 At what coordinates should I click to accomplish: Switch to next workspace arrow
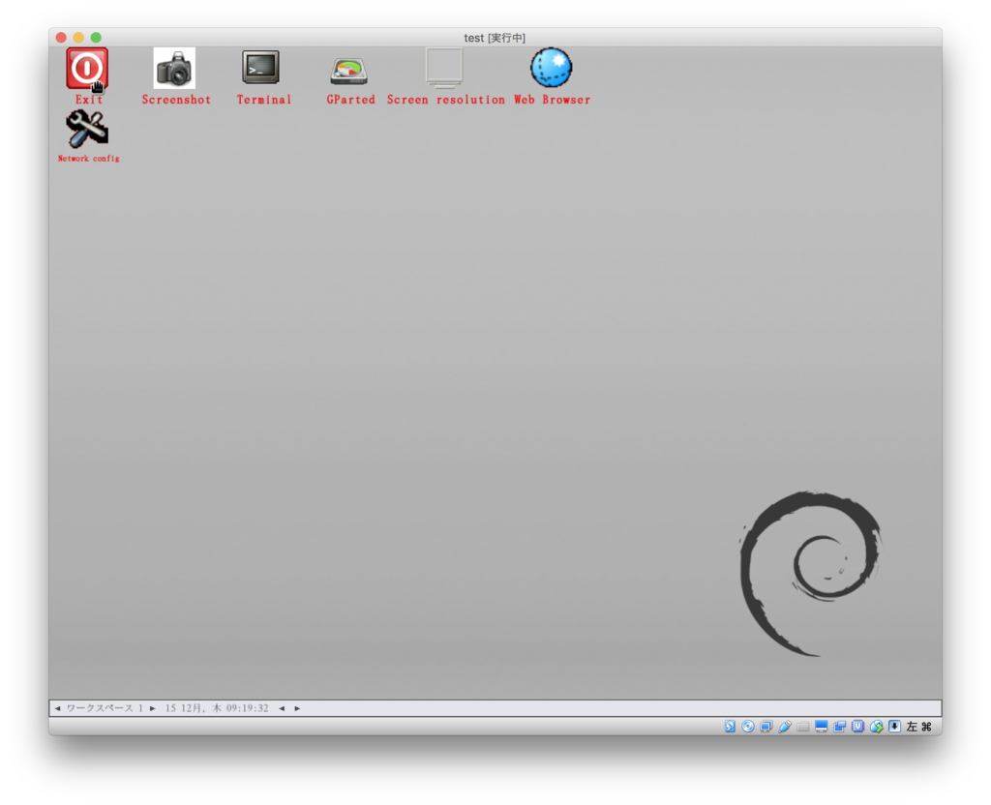click(x=152, y=708)
